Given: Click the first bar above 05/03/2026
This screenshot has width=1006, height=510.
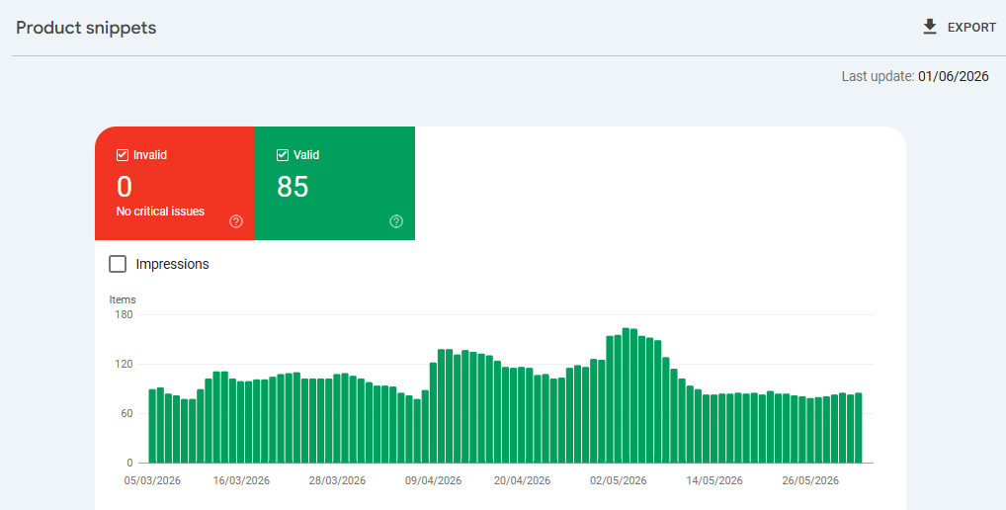Looking at the screenshot, I should 153,426.
